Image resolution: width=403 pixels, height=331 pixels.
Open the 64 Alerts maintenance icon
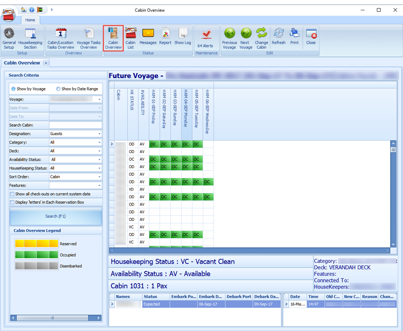pos(206,38)
